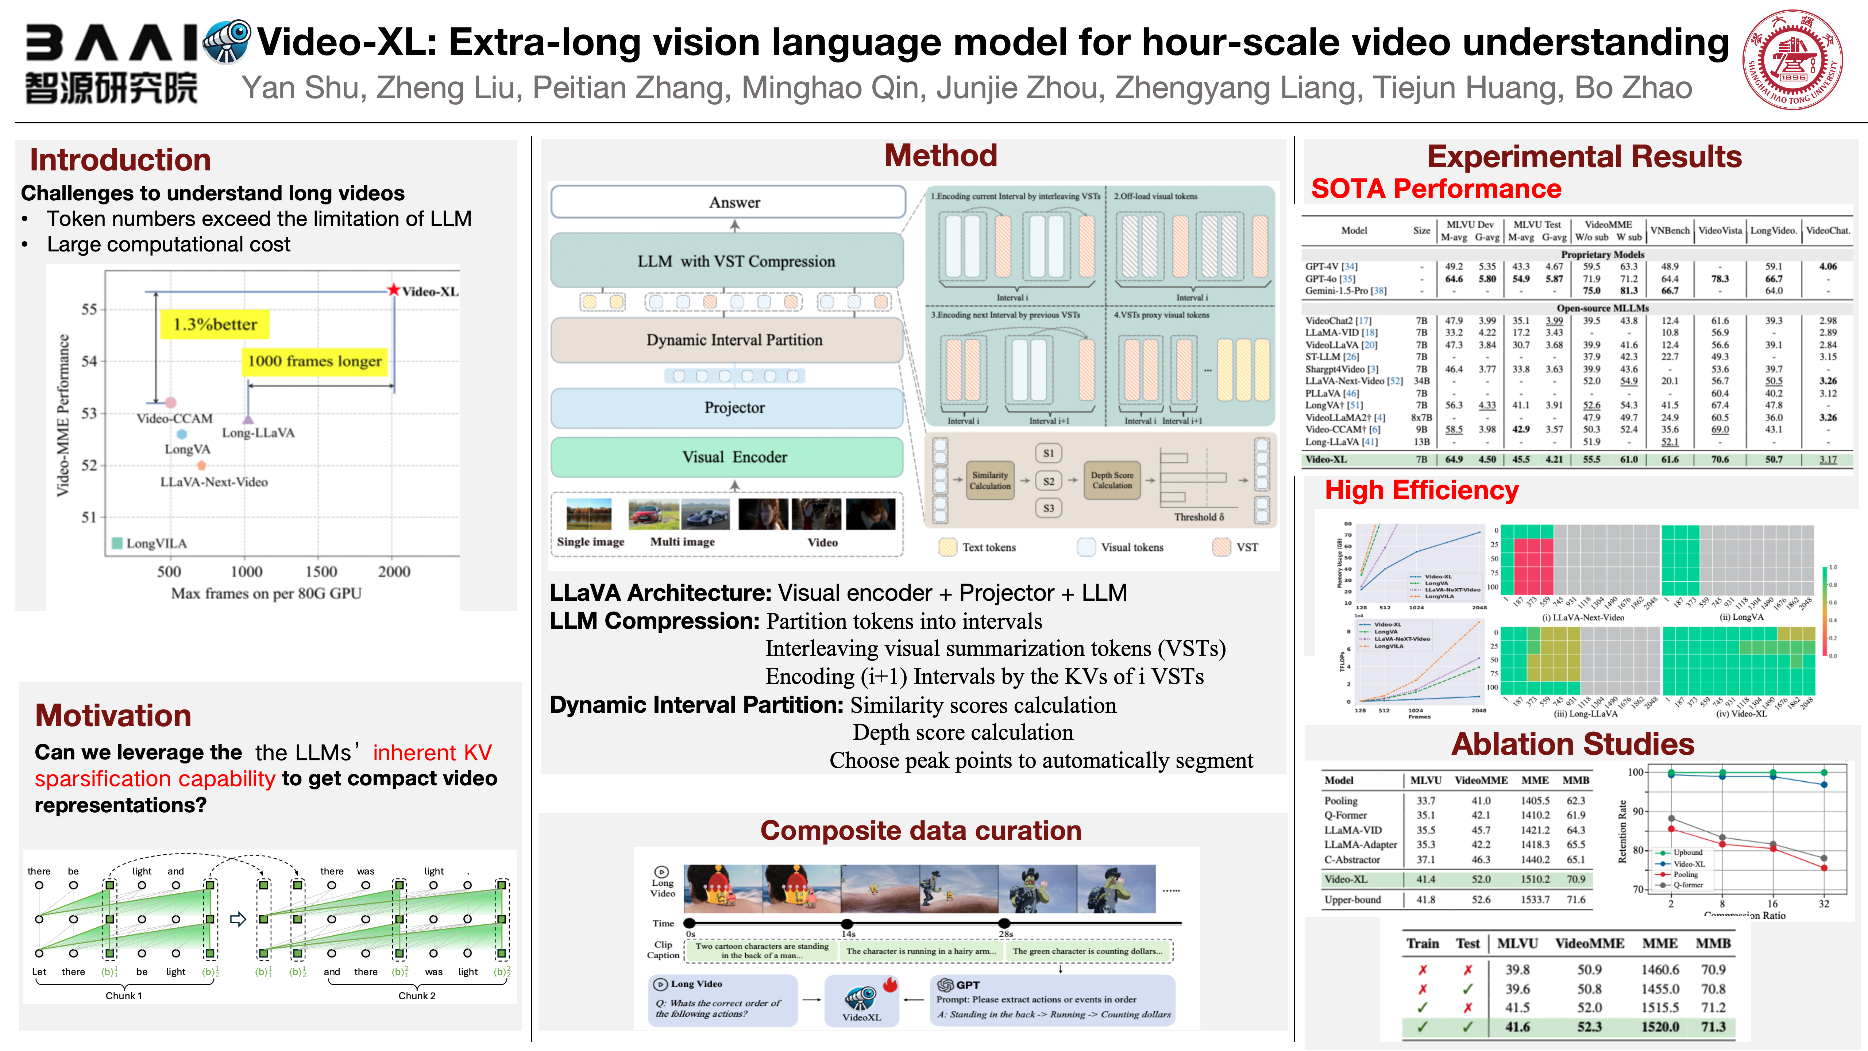Click the telescope mascot icon beside the title
This screenshot has height=1051, width=1868.
(x=227, y=41)
